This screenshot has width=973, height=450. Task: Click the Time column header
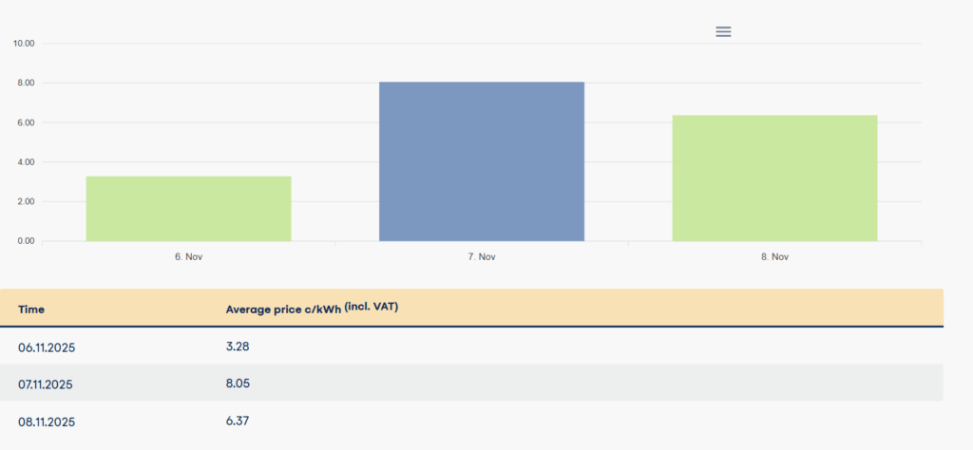click(31, 309)
